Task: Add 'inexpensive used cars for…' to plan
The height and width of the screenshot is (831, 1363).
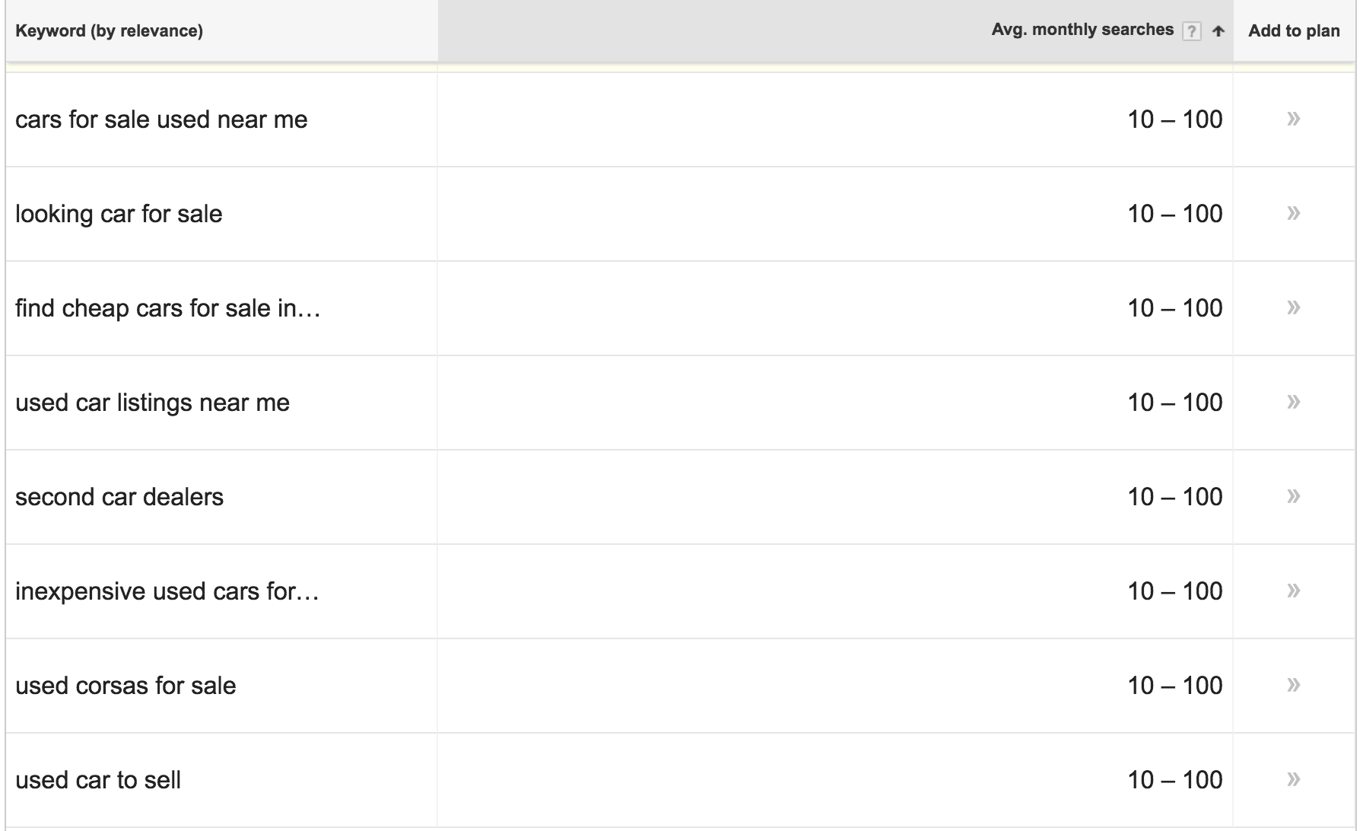Action: click(1293, 591)
